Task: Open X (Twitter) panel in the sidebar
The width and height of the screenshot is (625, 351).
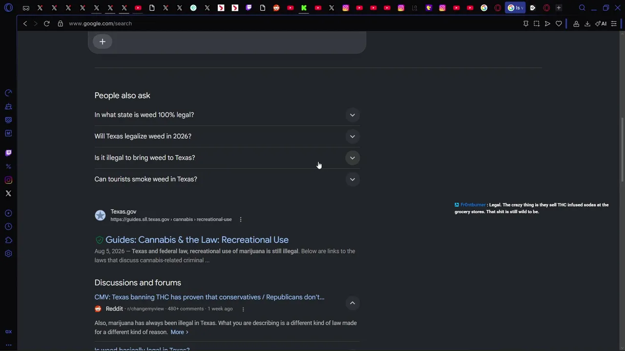Action: [x=8, y=194]
